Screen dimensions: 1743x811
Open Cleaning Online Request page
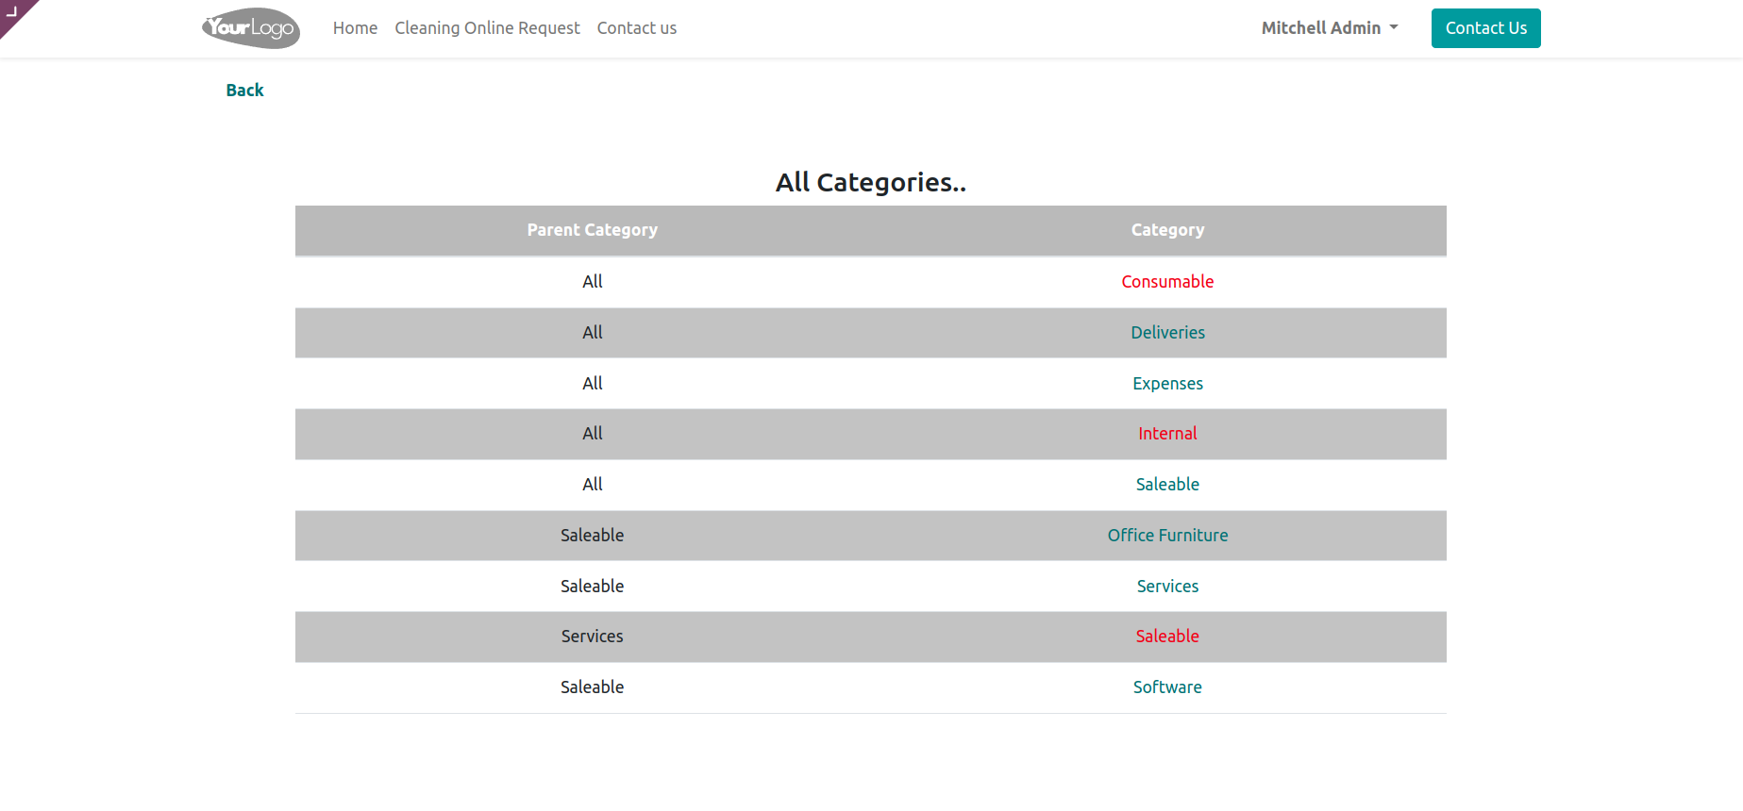[487, 28]
